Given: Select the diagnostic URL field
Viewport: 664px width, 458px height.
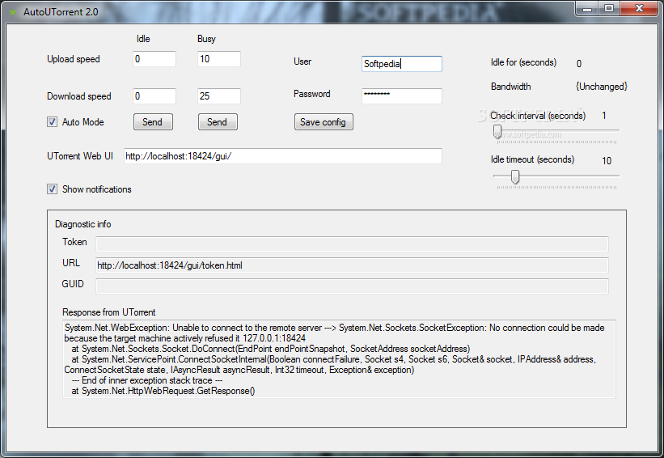Looking at the screenshot, I should coord(352,265).
